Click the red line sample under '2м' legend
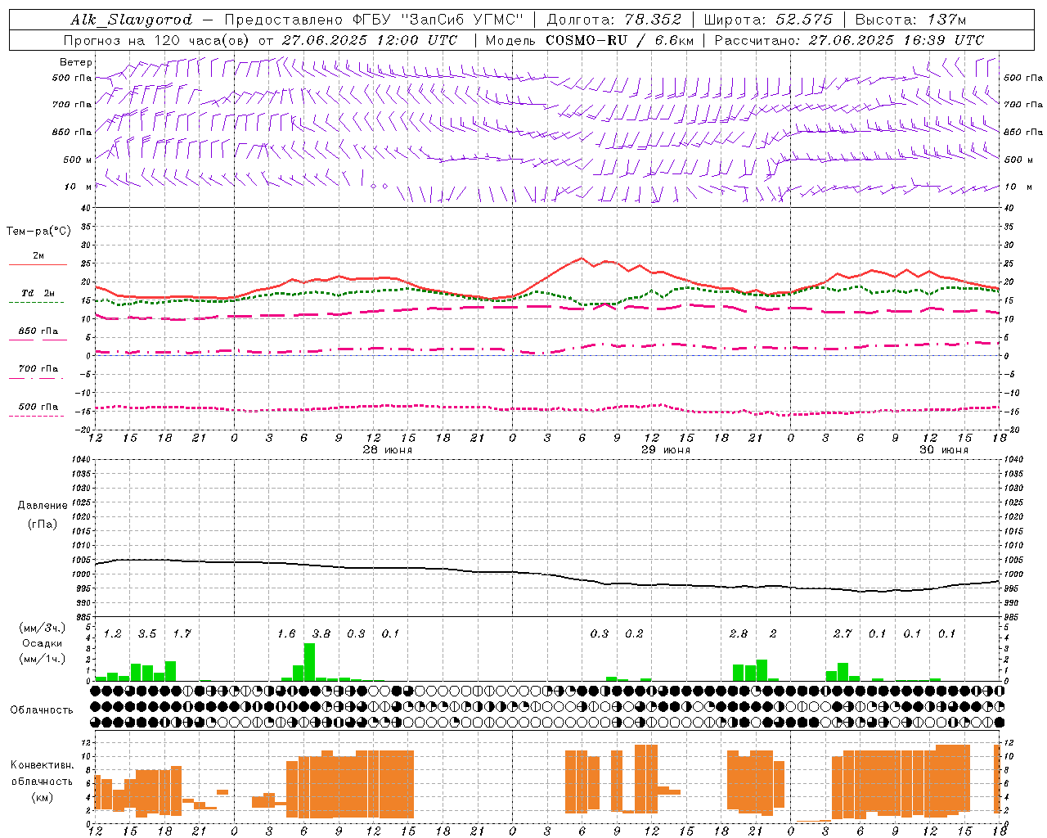Screen dimensions: 1047x838 click(38, 265)
